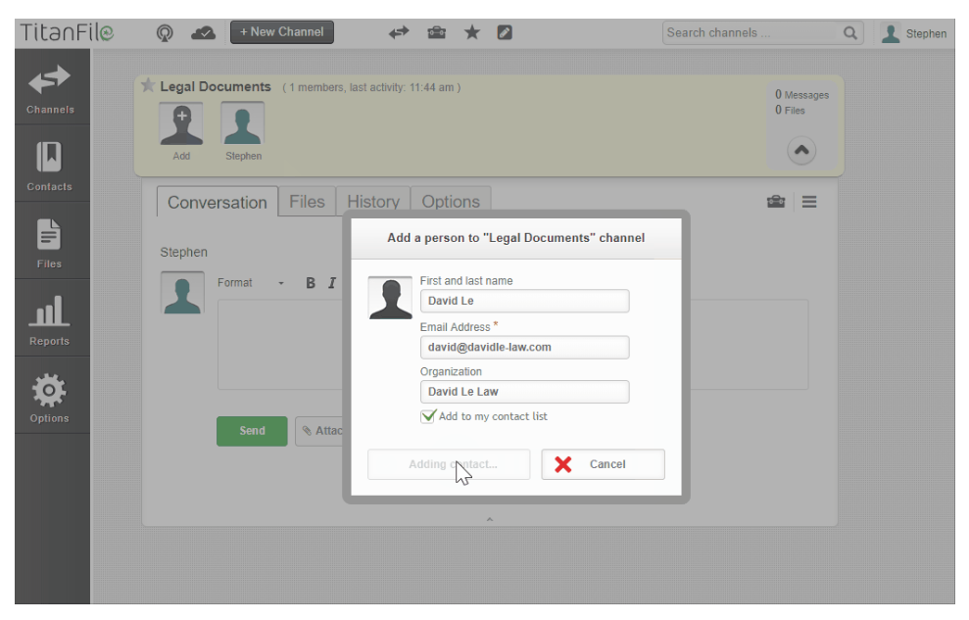Click the briefcase icon beside the tabs

tap(776, 202)
